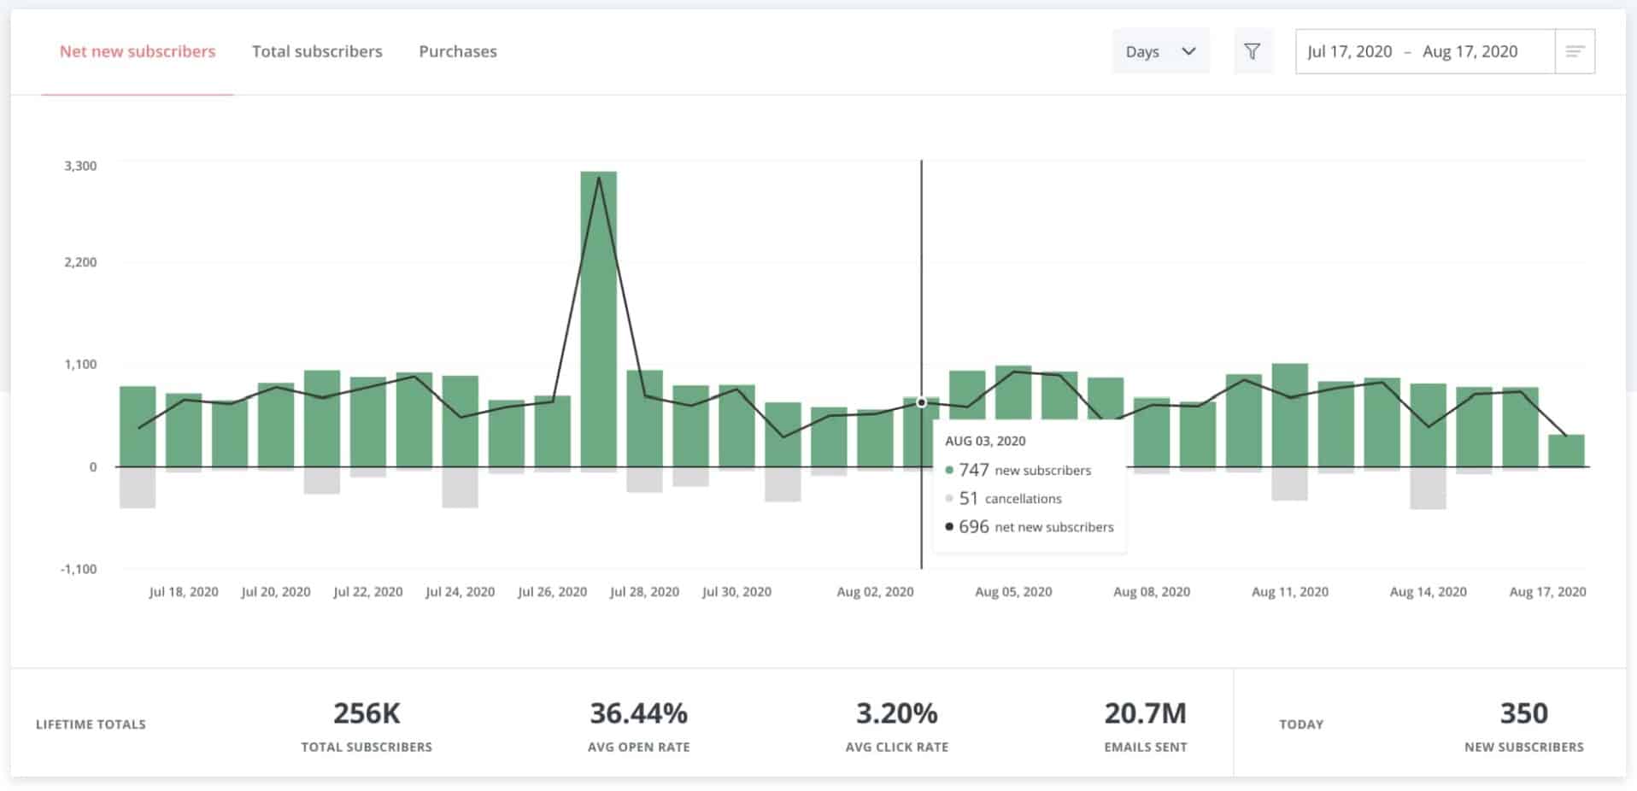Viewport: 1637px width, 791px height.
Task: Open the filter funnel icon
Action: coord(1253,51)
